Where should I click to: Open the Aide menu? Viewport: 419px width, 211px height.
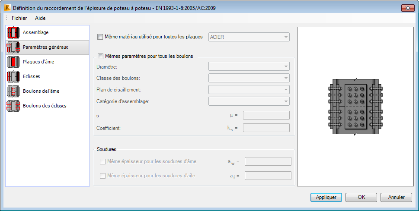(x=40, y=18)
